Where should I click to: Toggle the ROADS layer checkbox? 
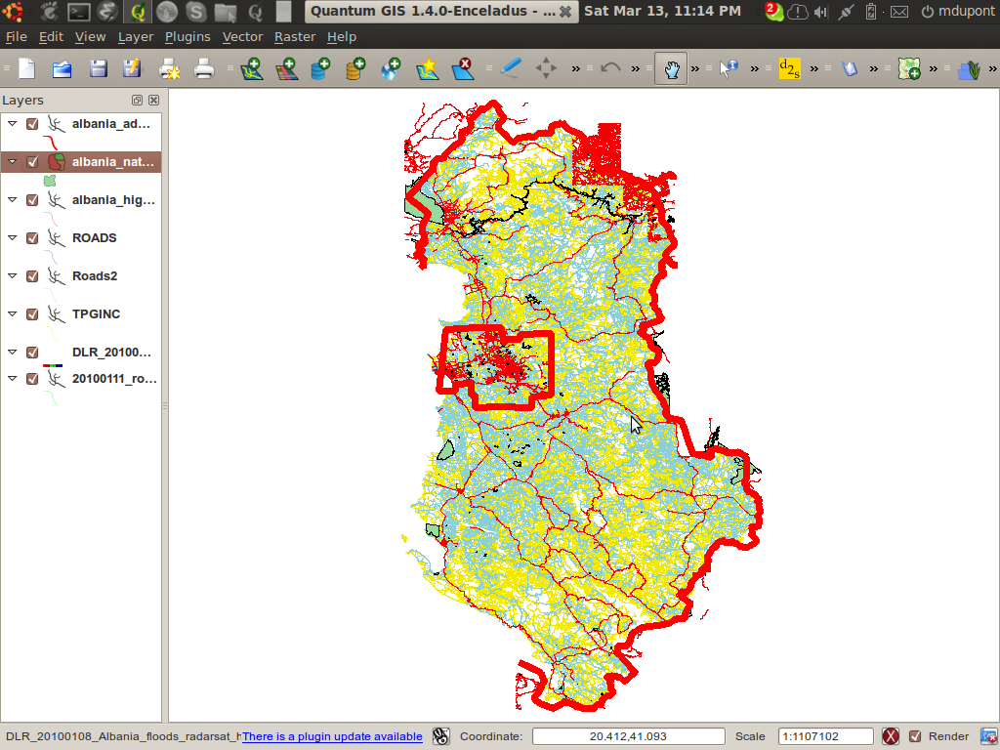[32, 238]
